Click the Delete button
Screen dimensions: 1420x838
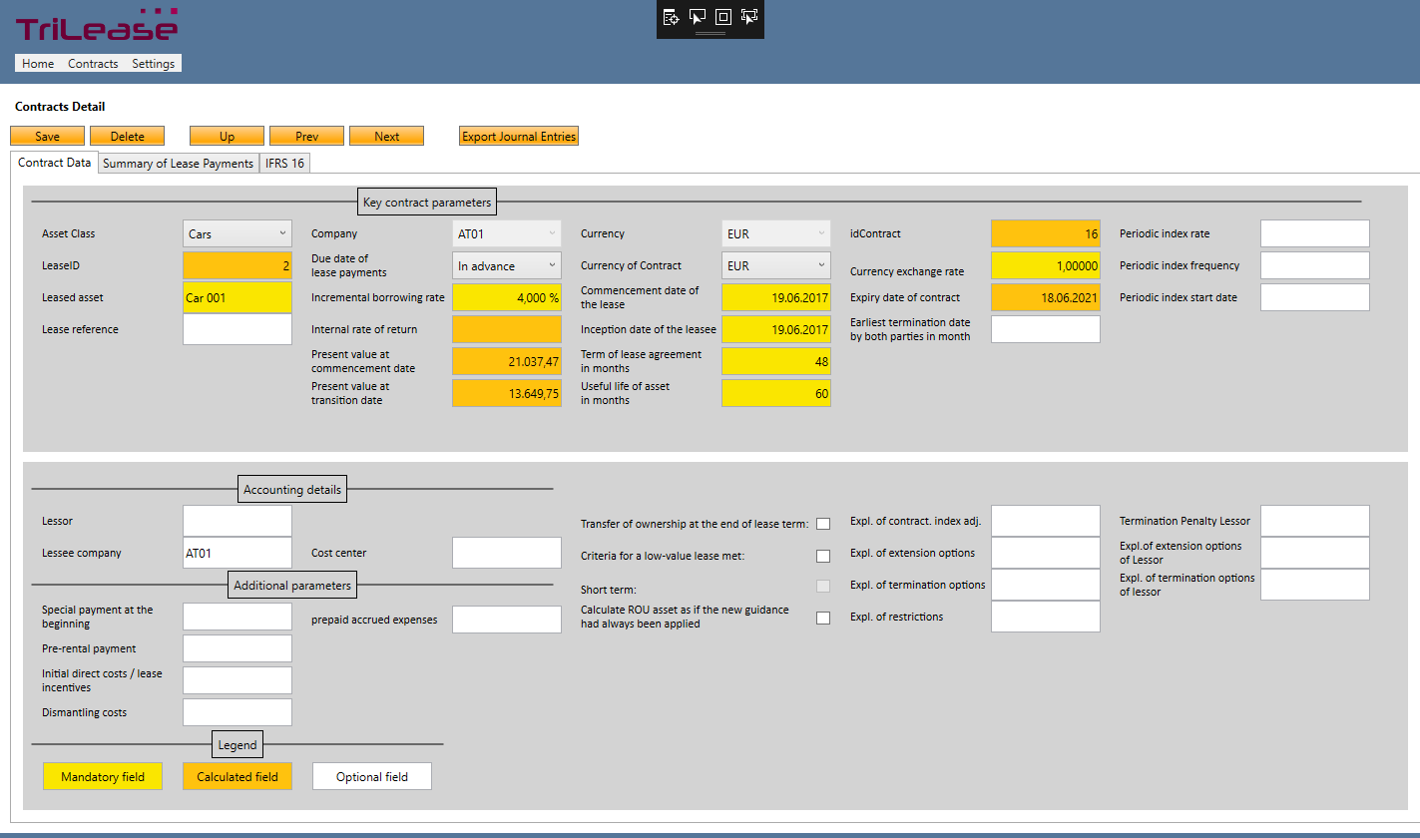(127, 137)
